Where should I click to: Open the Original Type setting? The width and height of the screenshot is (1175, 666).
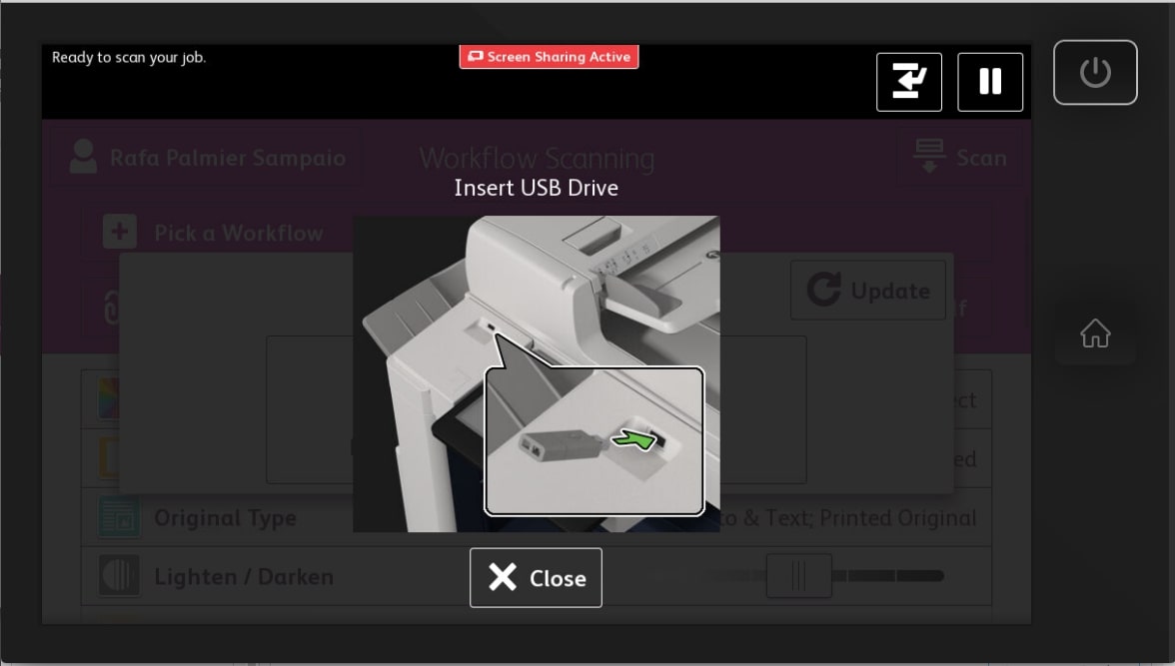537,517
